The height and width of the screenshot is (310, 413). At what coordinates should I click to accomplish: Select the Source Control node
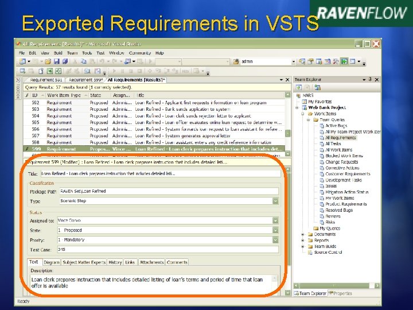325,253
